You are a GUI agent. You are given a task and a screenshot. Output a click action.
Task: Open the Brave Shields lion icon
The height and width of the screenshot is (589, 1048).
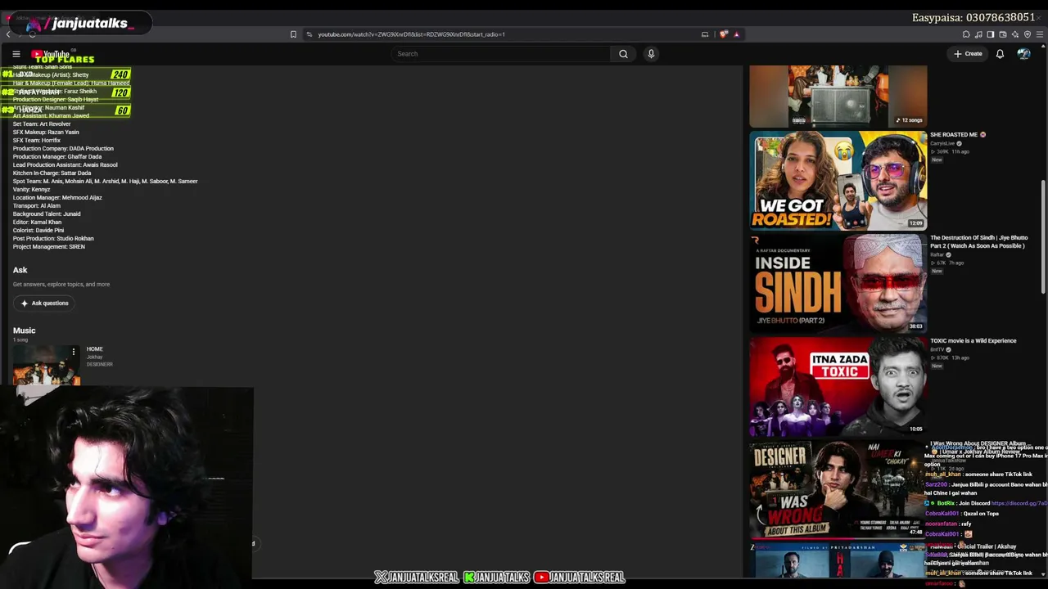[x=724, y=34]
